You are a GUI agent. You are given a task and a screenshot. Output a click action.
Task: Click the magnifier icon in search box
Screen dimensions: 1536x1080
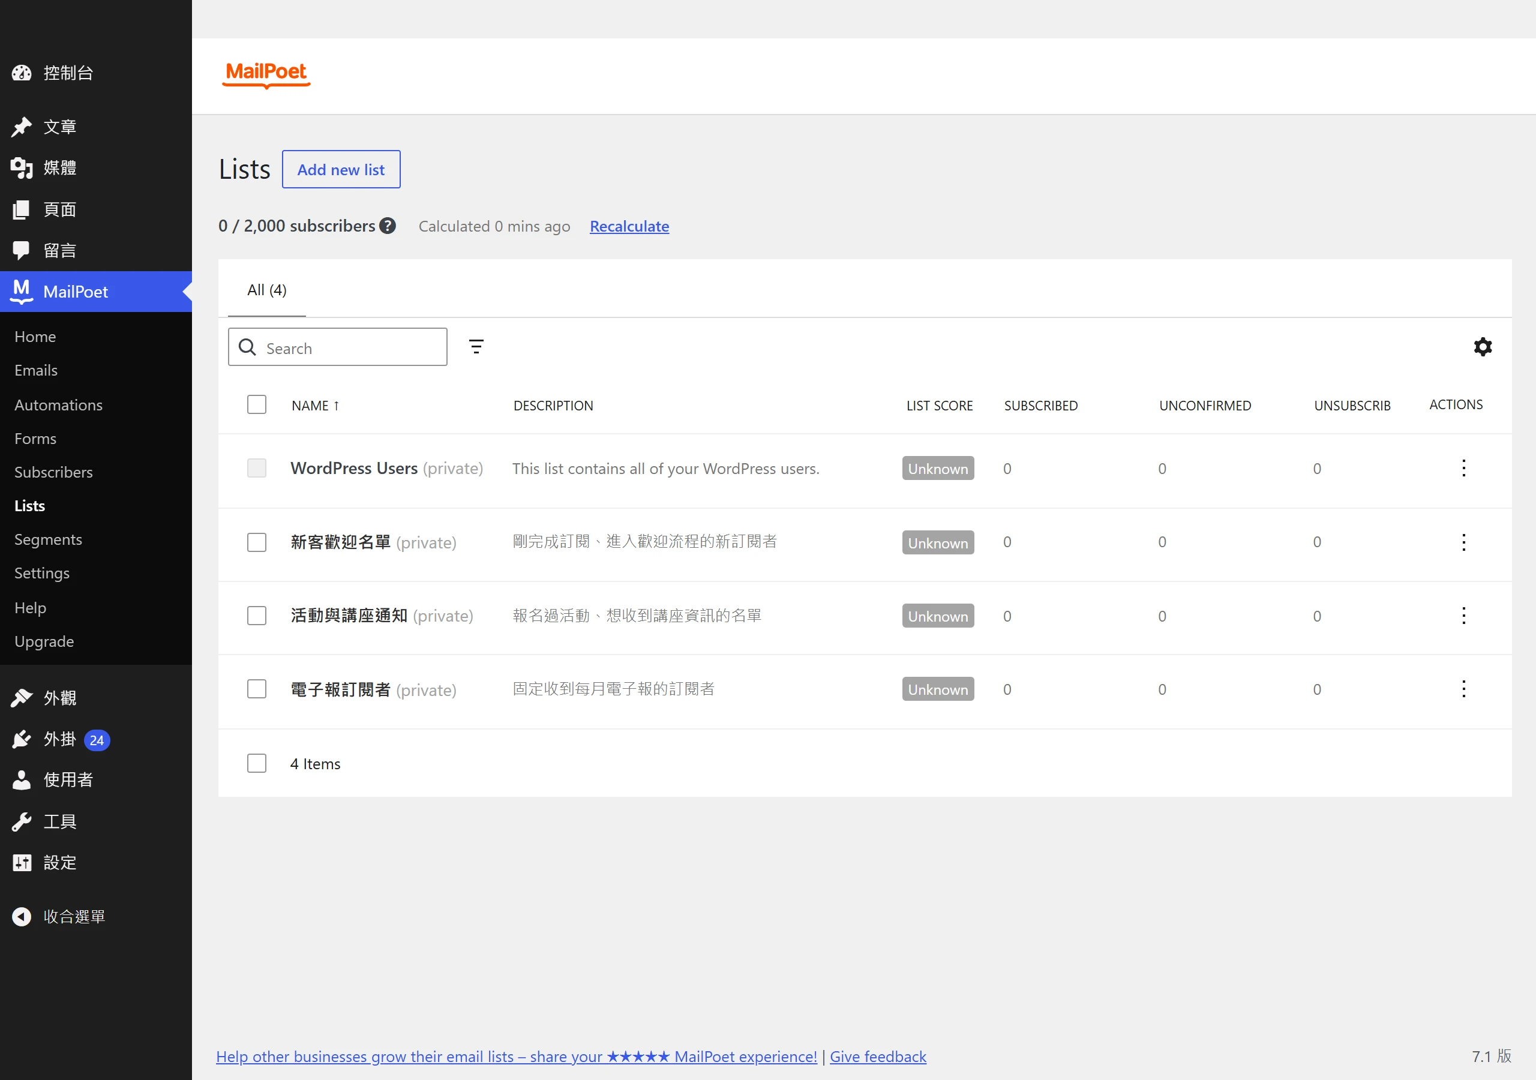point(248,347)
